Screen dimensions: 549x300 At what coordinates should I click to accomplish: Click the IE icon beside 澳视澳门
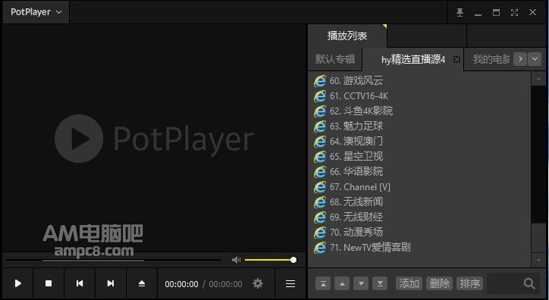(320, 141)
